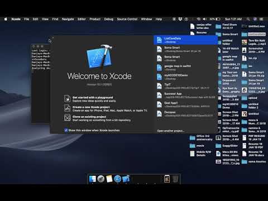The image size is (268, 201).
Task: Select 'SappySlider' folder on desktop
Action: (x=227, y=146)
